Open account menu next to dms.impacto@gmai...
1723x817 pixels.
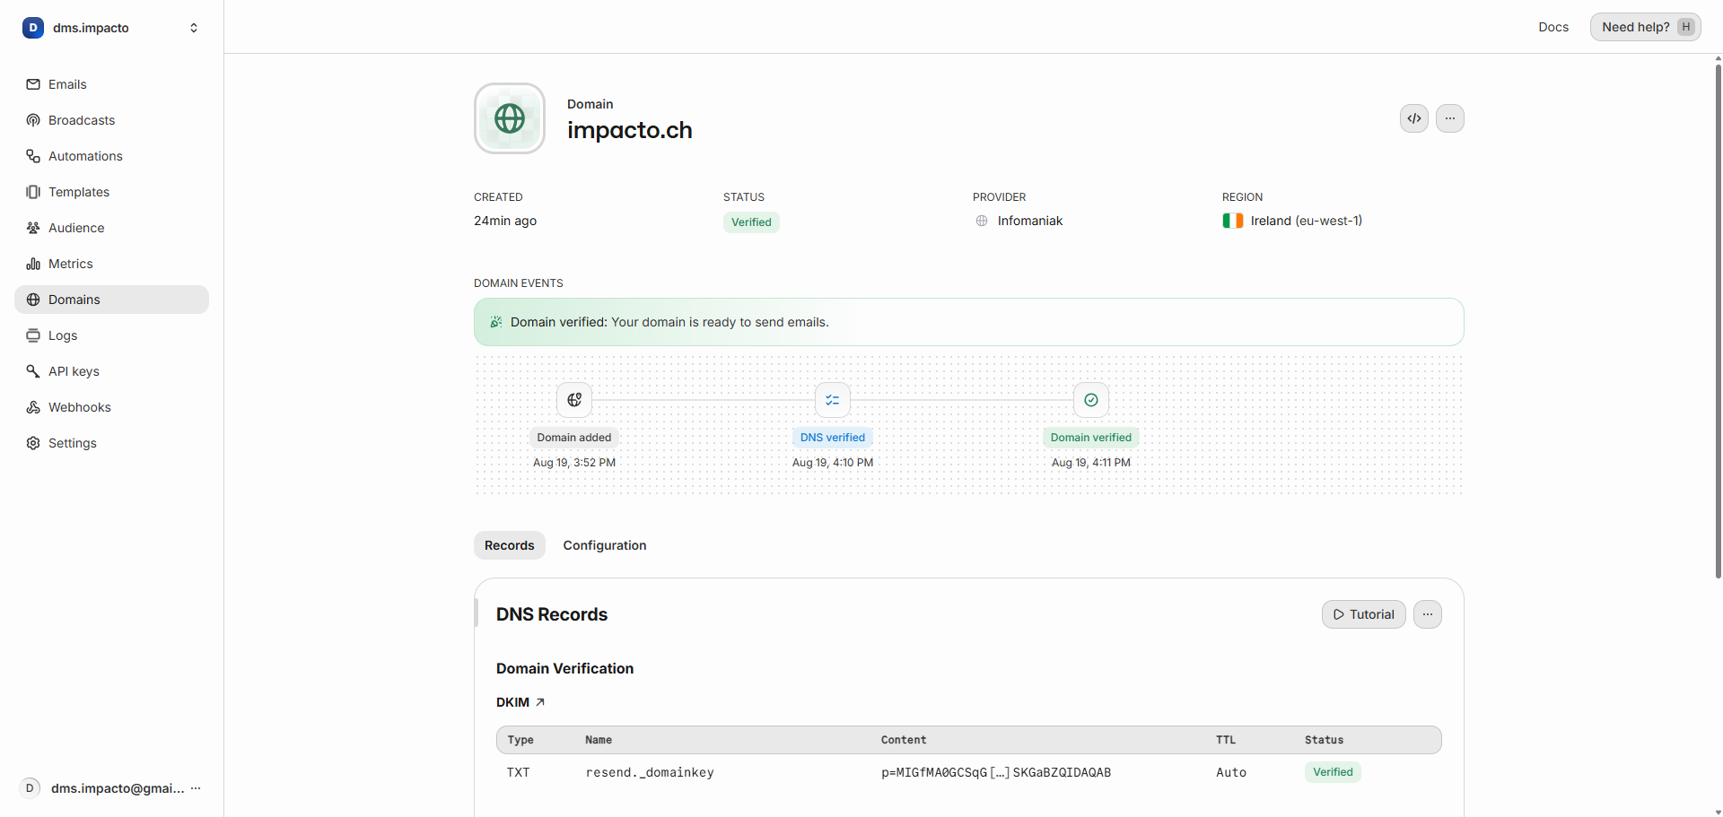[x=196, y=788]
